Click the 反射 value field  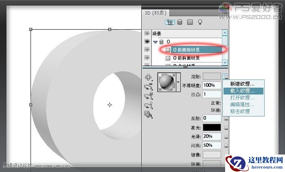[x=212, y=118]
